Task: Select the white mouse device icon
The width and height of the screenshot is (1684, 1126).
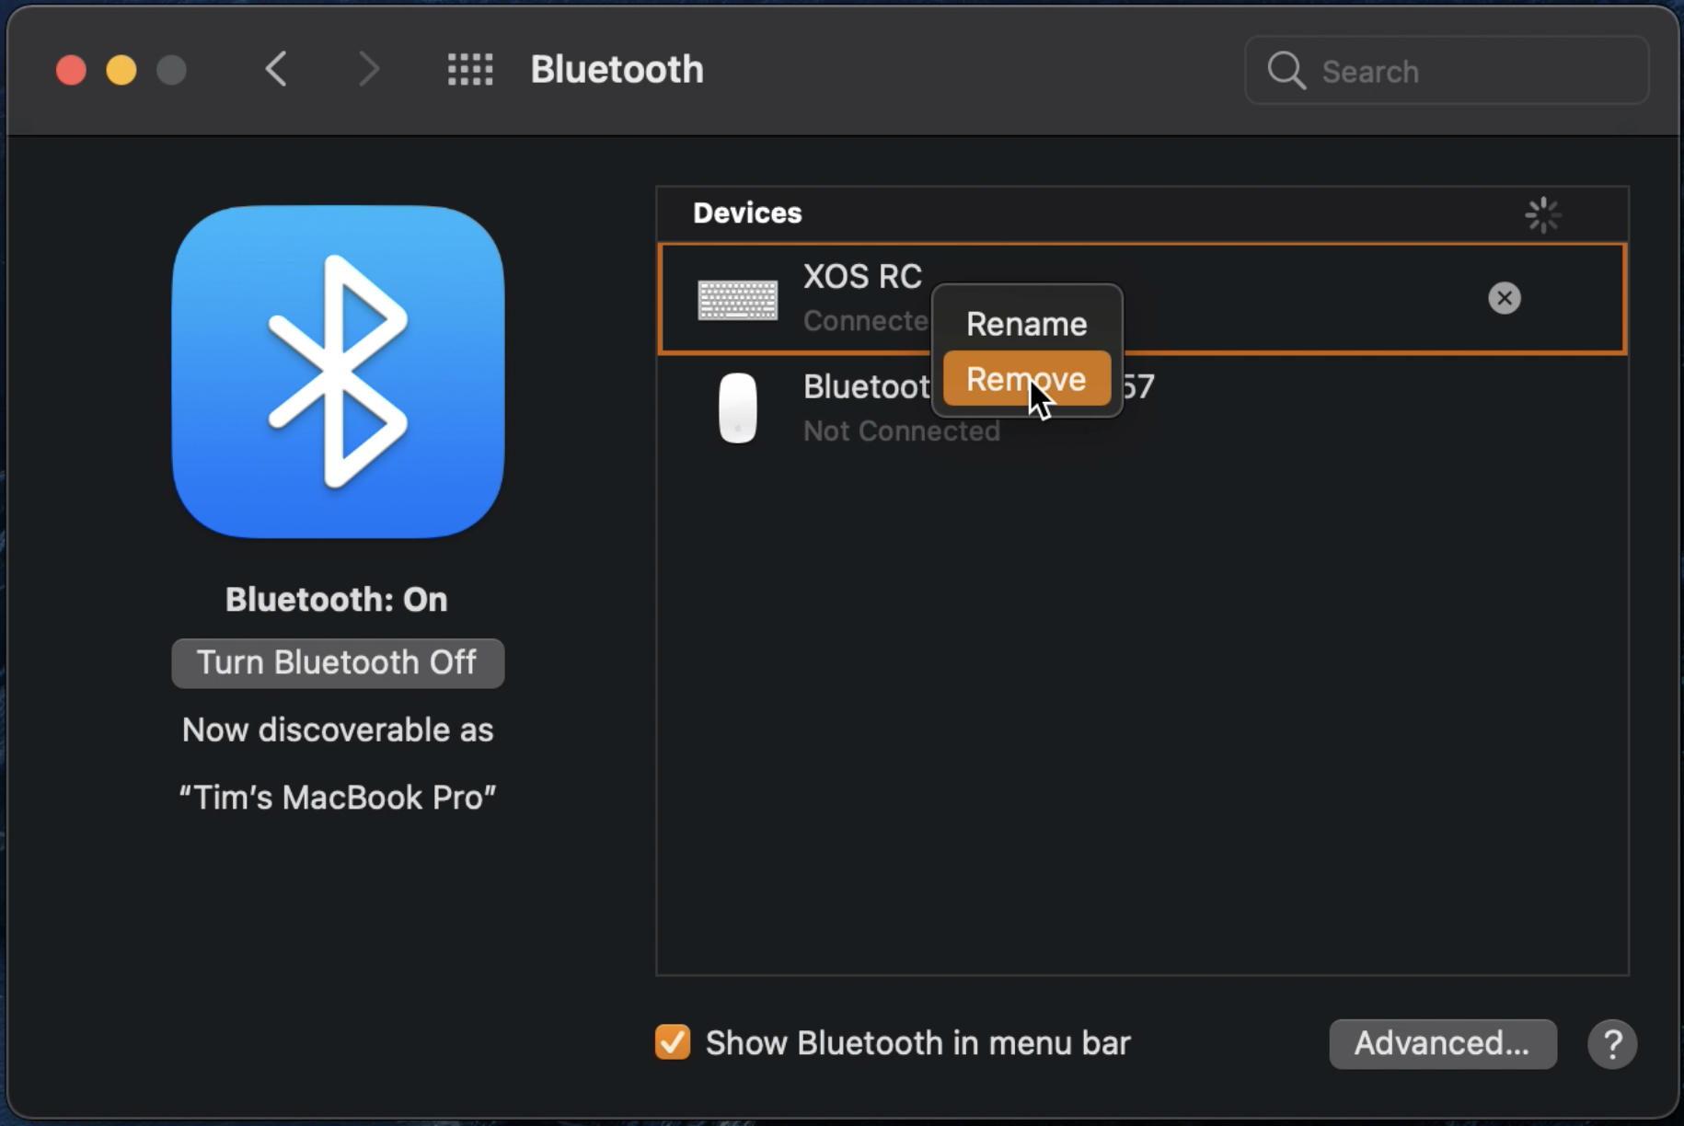Action: pyautogui.click(x=737, y=408)
